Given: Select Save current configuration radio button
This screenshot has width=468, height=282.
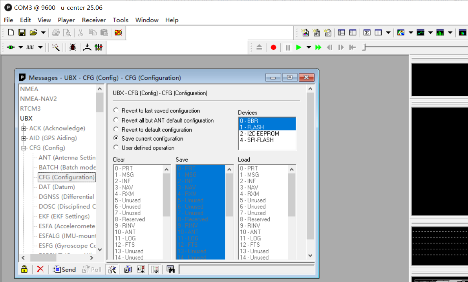Looking at the screenshot, I should [x=116, y=138].
